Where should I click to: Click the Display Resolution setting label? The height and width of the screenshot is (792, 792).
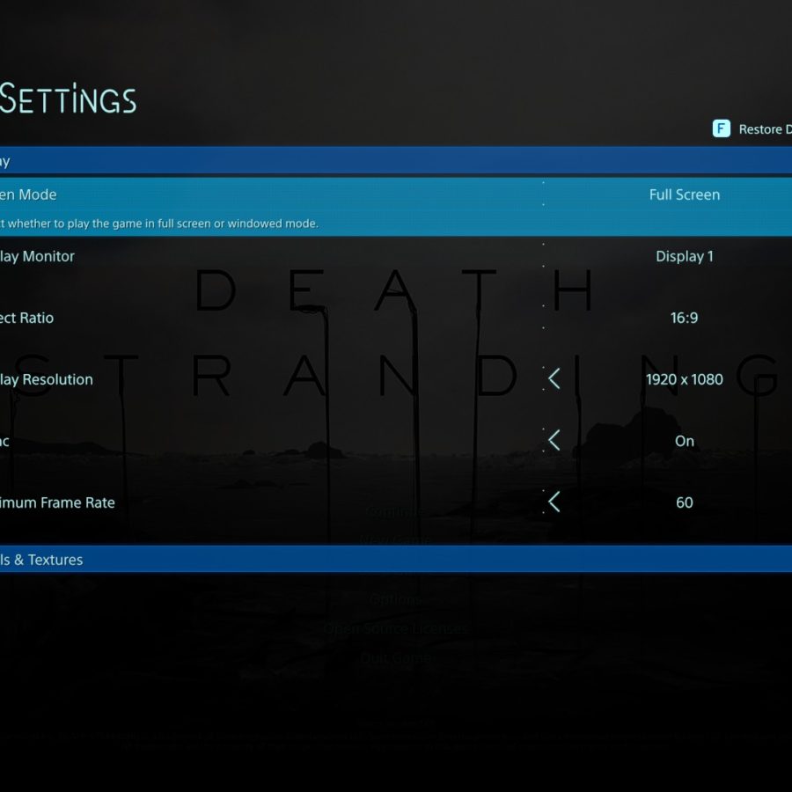[x=47, y=379]
